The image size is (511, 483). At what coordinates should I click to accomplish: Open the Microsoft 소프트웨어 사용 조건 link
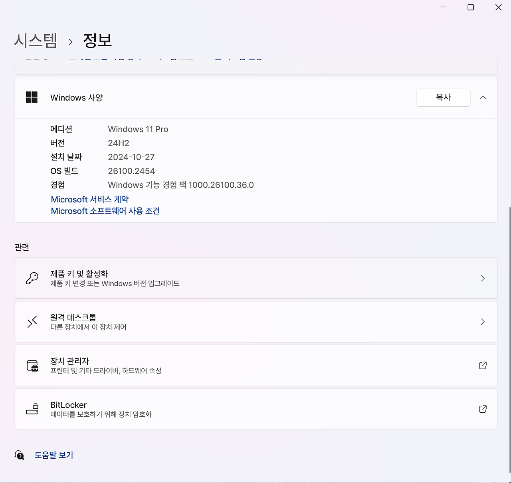point(105,211)
